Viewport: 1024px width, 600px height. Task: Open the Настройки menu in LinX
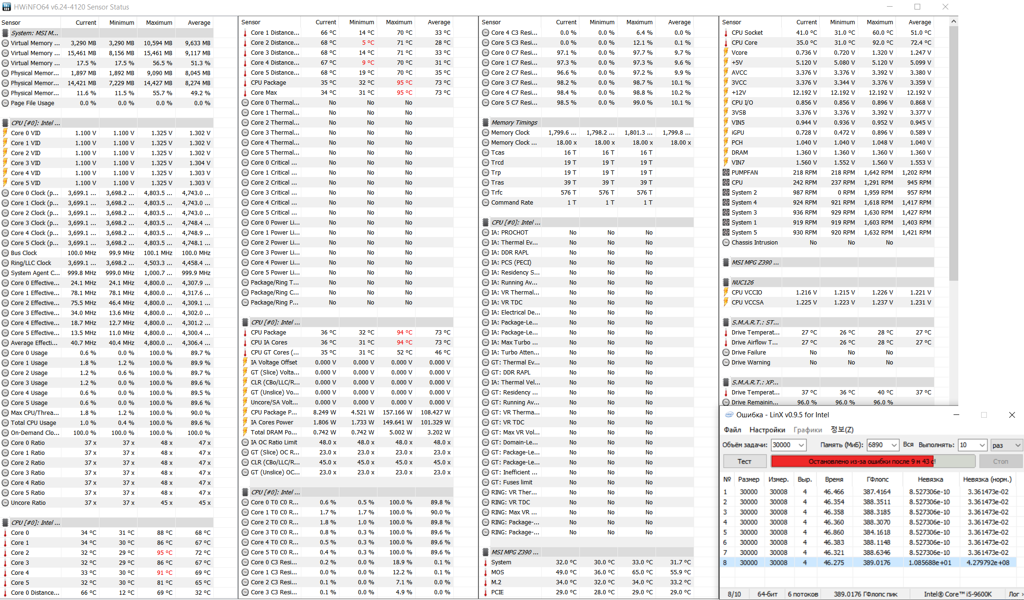tap(767, 430)
